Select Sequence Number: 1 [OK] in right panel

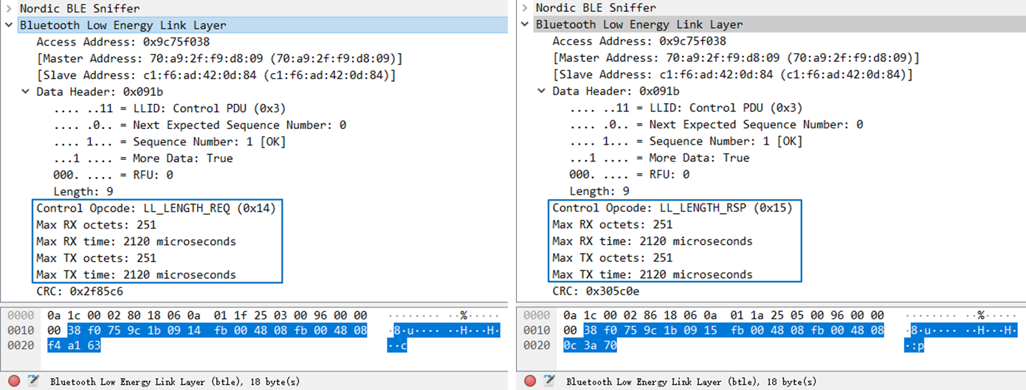point(686,141)
